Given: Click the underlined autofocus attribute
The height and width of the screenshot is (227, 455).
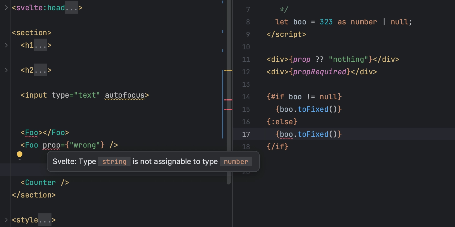Looking at the screenshot, I should 125,95.
